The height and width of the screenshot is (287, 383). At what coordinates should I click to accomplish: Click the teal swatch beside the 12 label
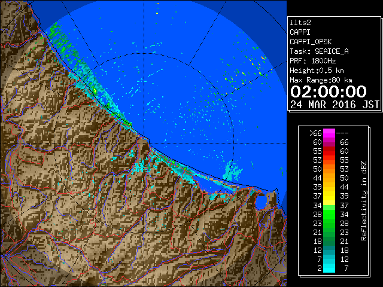[329, 250]
